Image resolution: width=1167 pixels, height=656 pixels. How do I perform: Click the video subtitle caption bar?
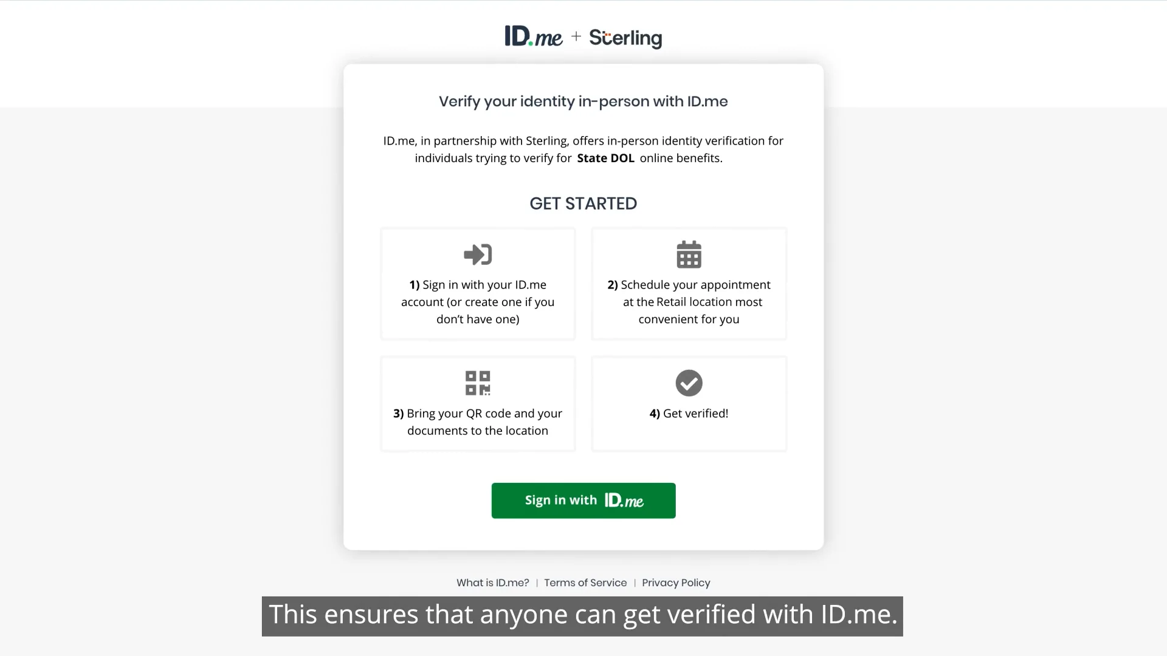(x=582, y=615)
